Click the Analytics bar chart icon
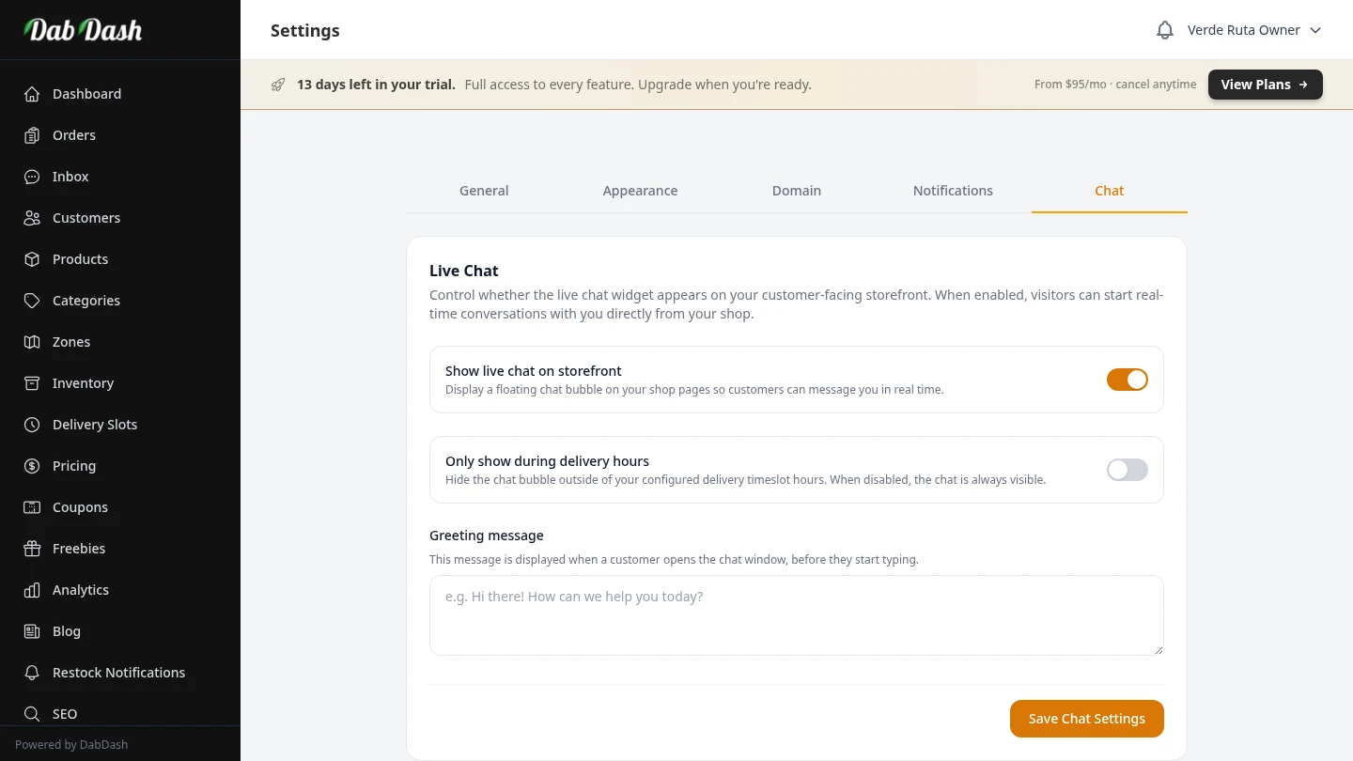The image size is (1353, 761). (32, 590)
